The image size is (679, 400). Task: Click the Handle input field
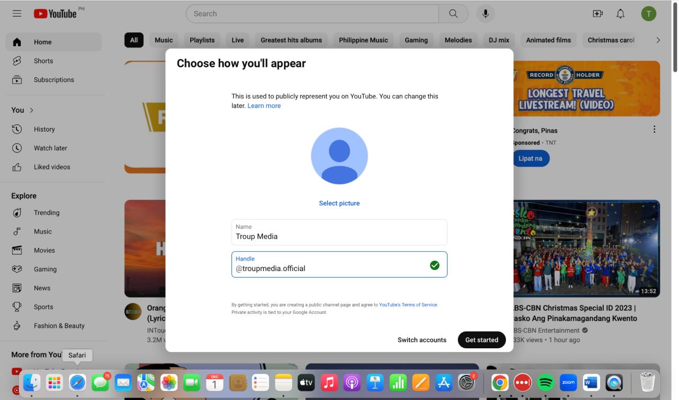(329, 268)
